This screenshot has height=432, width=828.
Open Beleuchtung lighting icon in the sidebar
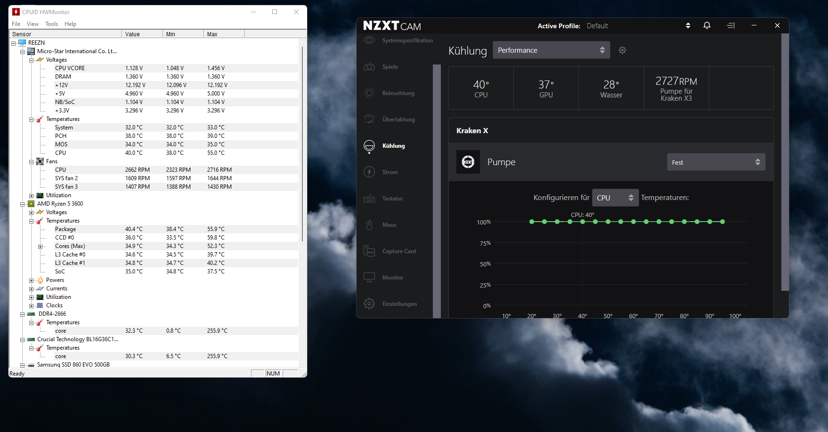(369, 93)
